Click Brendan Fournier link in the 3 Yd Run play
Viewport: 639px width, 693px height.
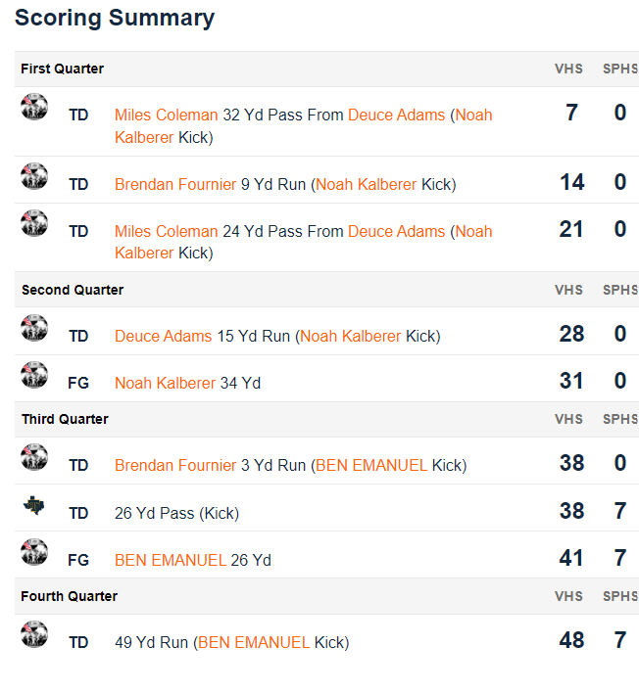point(175,465)
